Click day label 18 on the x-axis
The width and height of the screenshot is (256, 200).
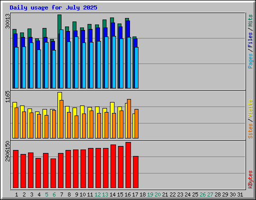tap(142, 194)
